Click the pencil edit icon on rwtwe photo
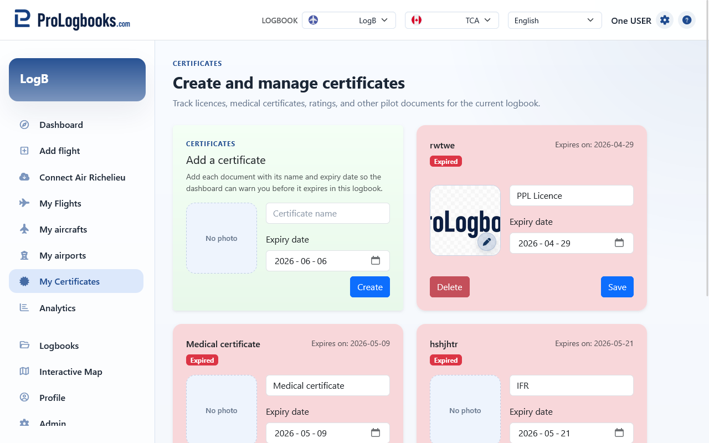Image resolution: width=709 pixels, height=443 pixels. 487,242
